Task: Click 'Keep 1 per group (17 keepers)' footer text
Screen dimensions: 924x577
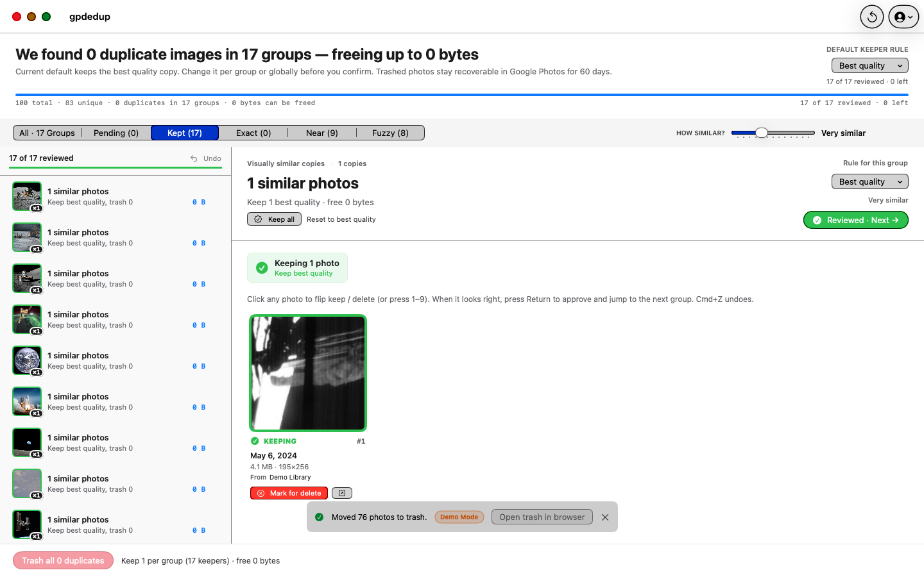Action: click(175, 561)
